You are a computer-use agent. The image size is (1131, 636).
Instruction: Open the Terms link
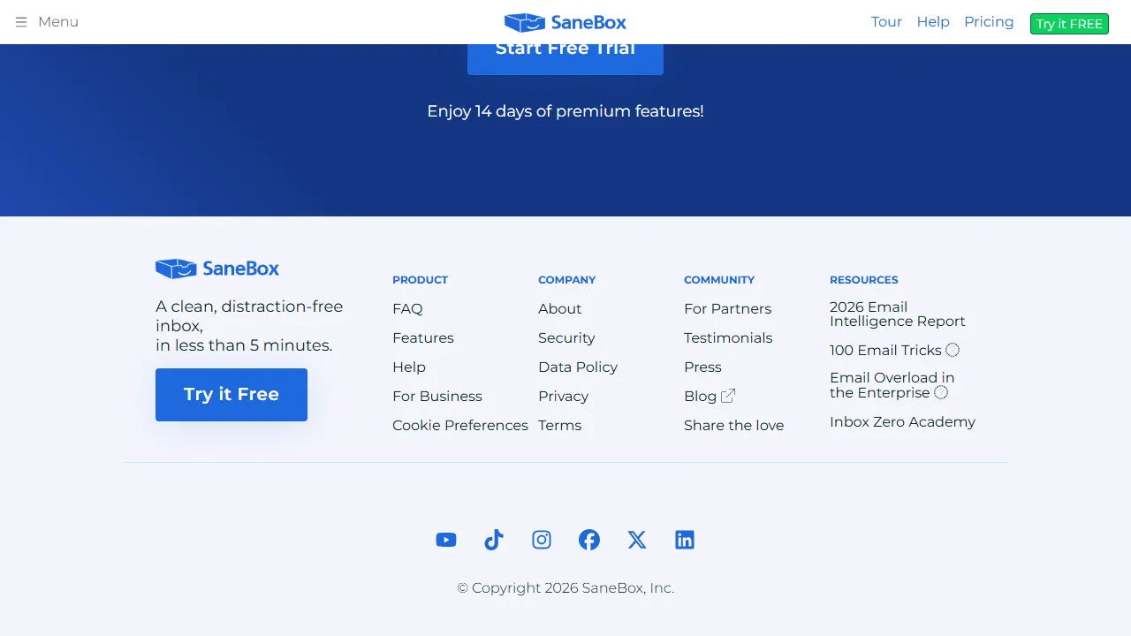coord(560,425)
